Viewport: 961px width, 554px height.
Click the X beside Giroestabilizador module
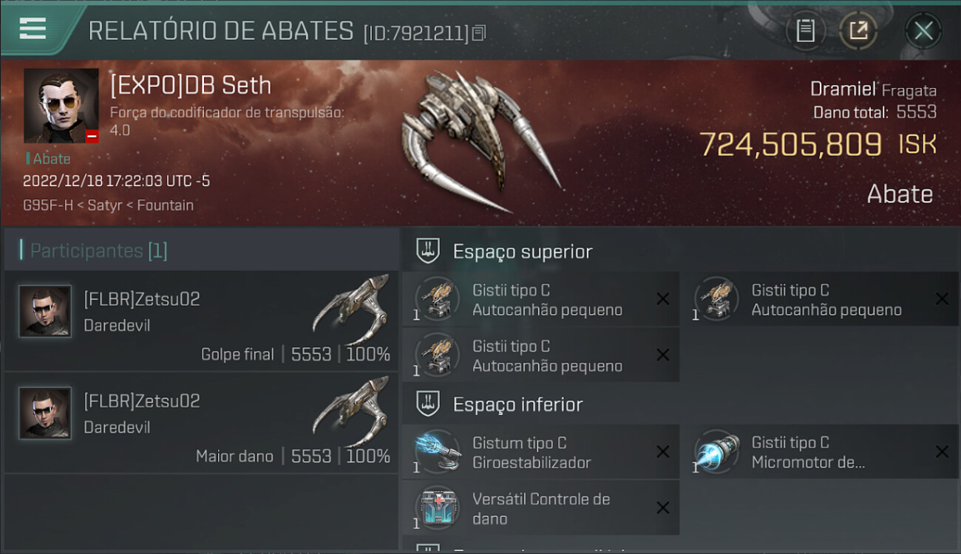click(x=663, y=452)
